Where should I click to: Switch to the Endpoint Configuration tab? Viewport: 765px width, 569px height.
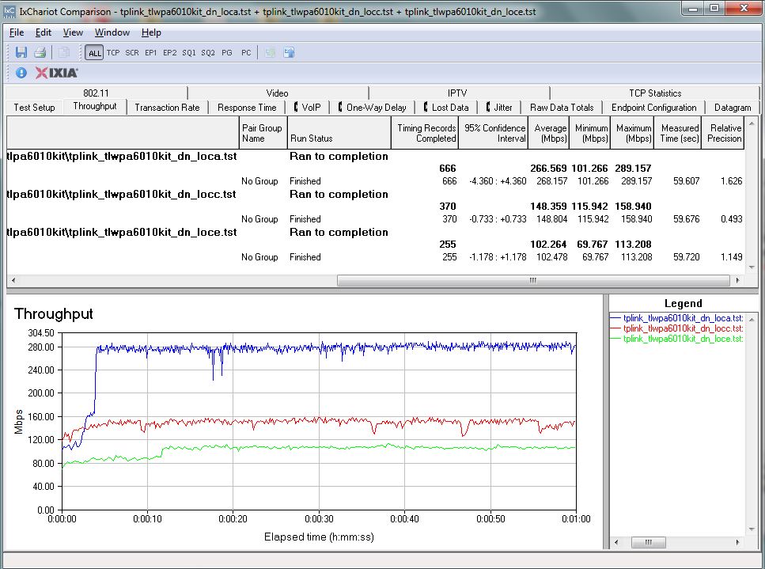coord(653,108)
